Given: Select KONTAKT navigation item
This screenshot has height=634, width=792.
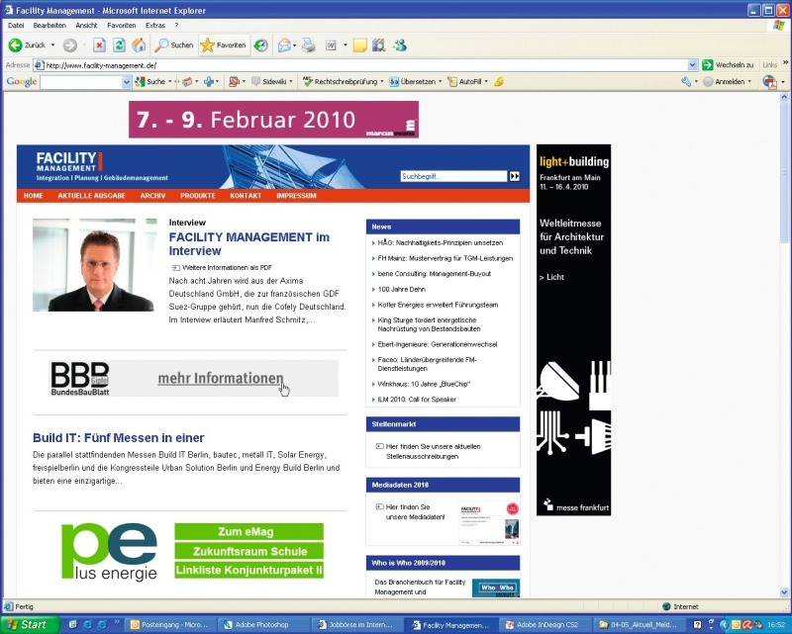Looking at the screenshot, I should point(246,196).
